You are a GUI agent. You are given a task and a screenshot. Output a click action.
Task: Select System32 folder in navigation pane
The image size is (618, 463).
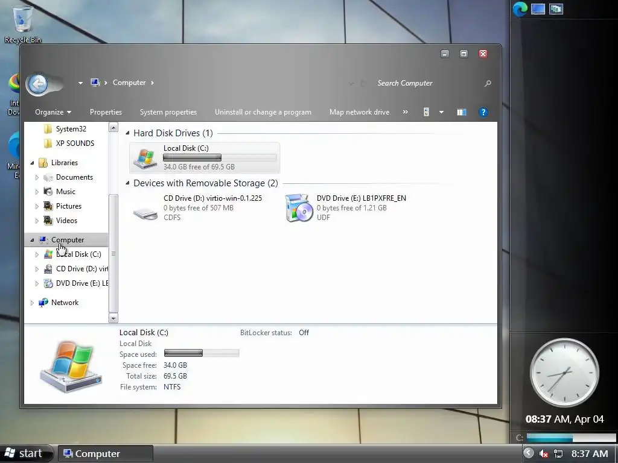pyautogui.click(x=71, y=129)
